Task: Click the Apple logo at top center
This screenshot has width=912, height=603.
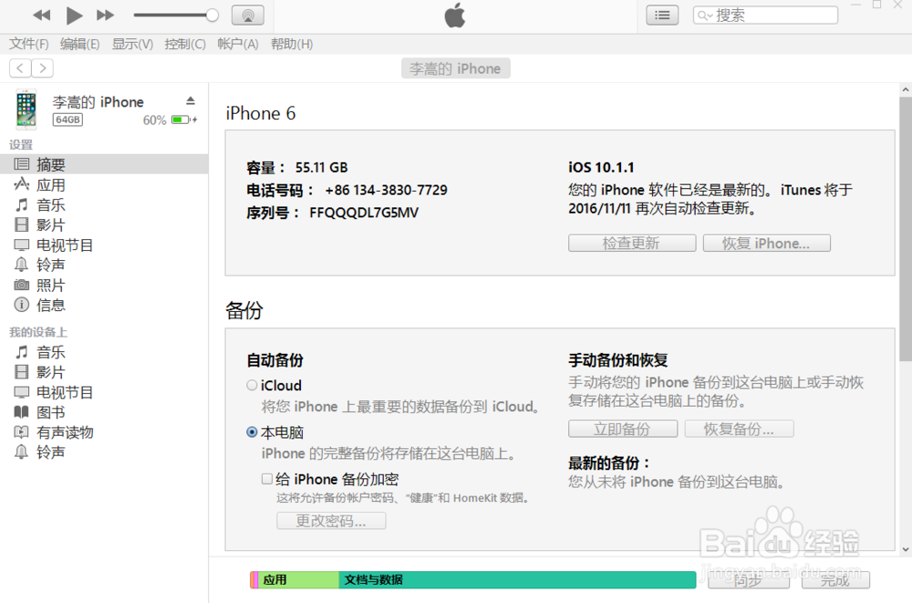Action: tap(455, 16)
